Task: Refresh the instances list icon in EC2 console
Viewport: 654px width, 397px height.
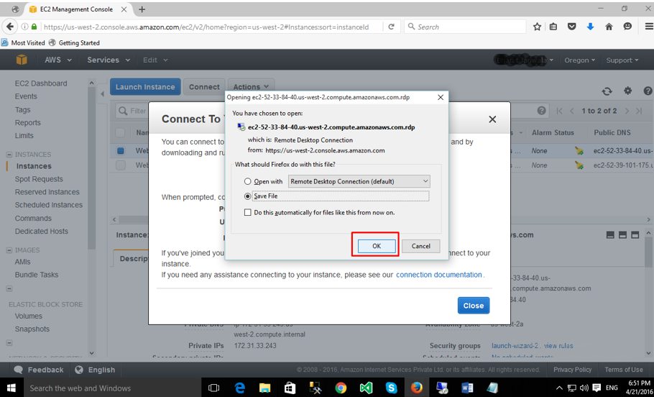Action: tap(607, 91)
